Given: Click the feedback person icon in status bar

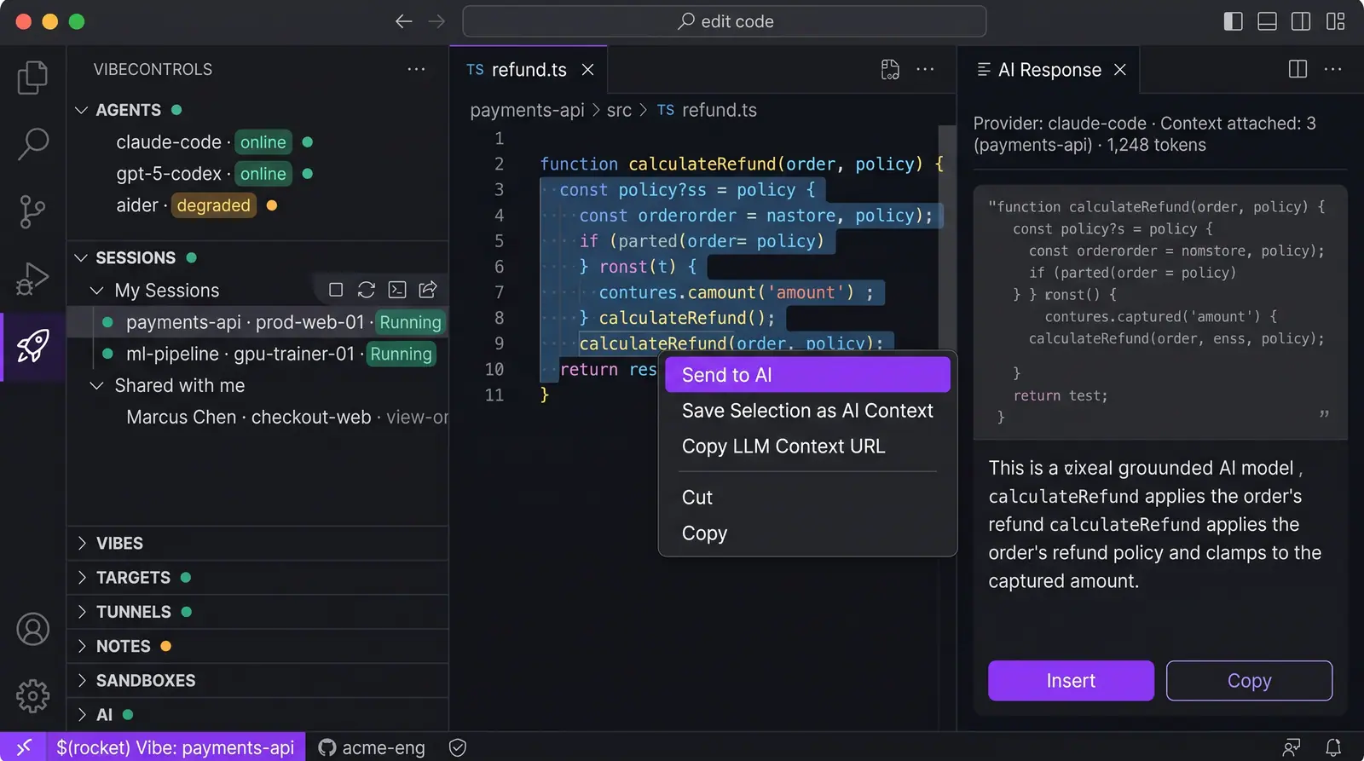Looking at the screenshot, I should (1292, 747).
